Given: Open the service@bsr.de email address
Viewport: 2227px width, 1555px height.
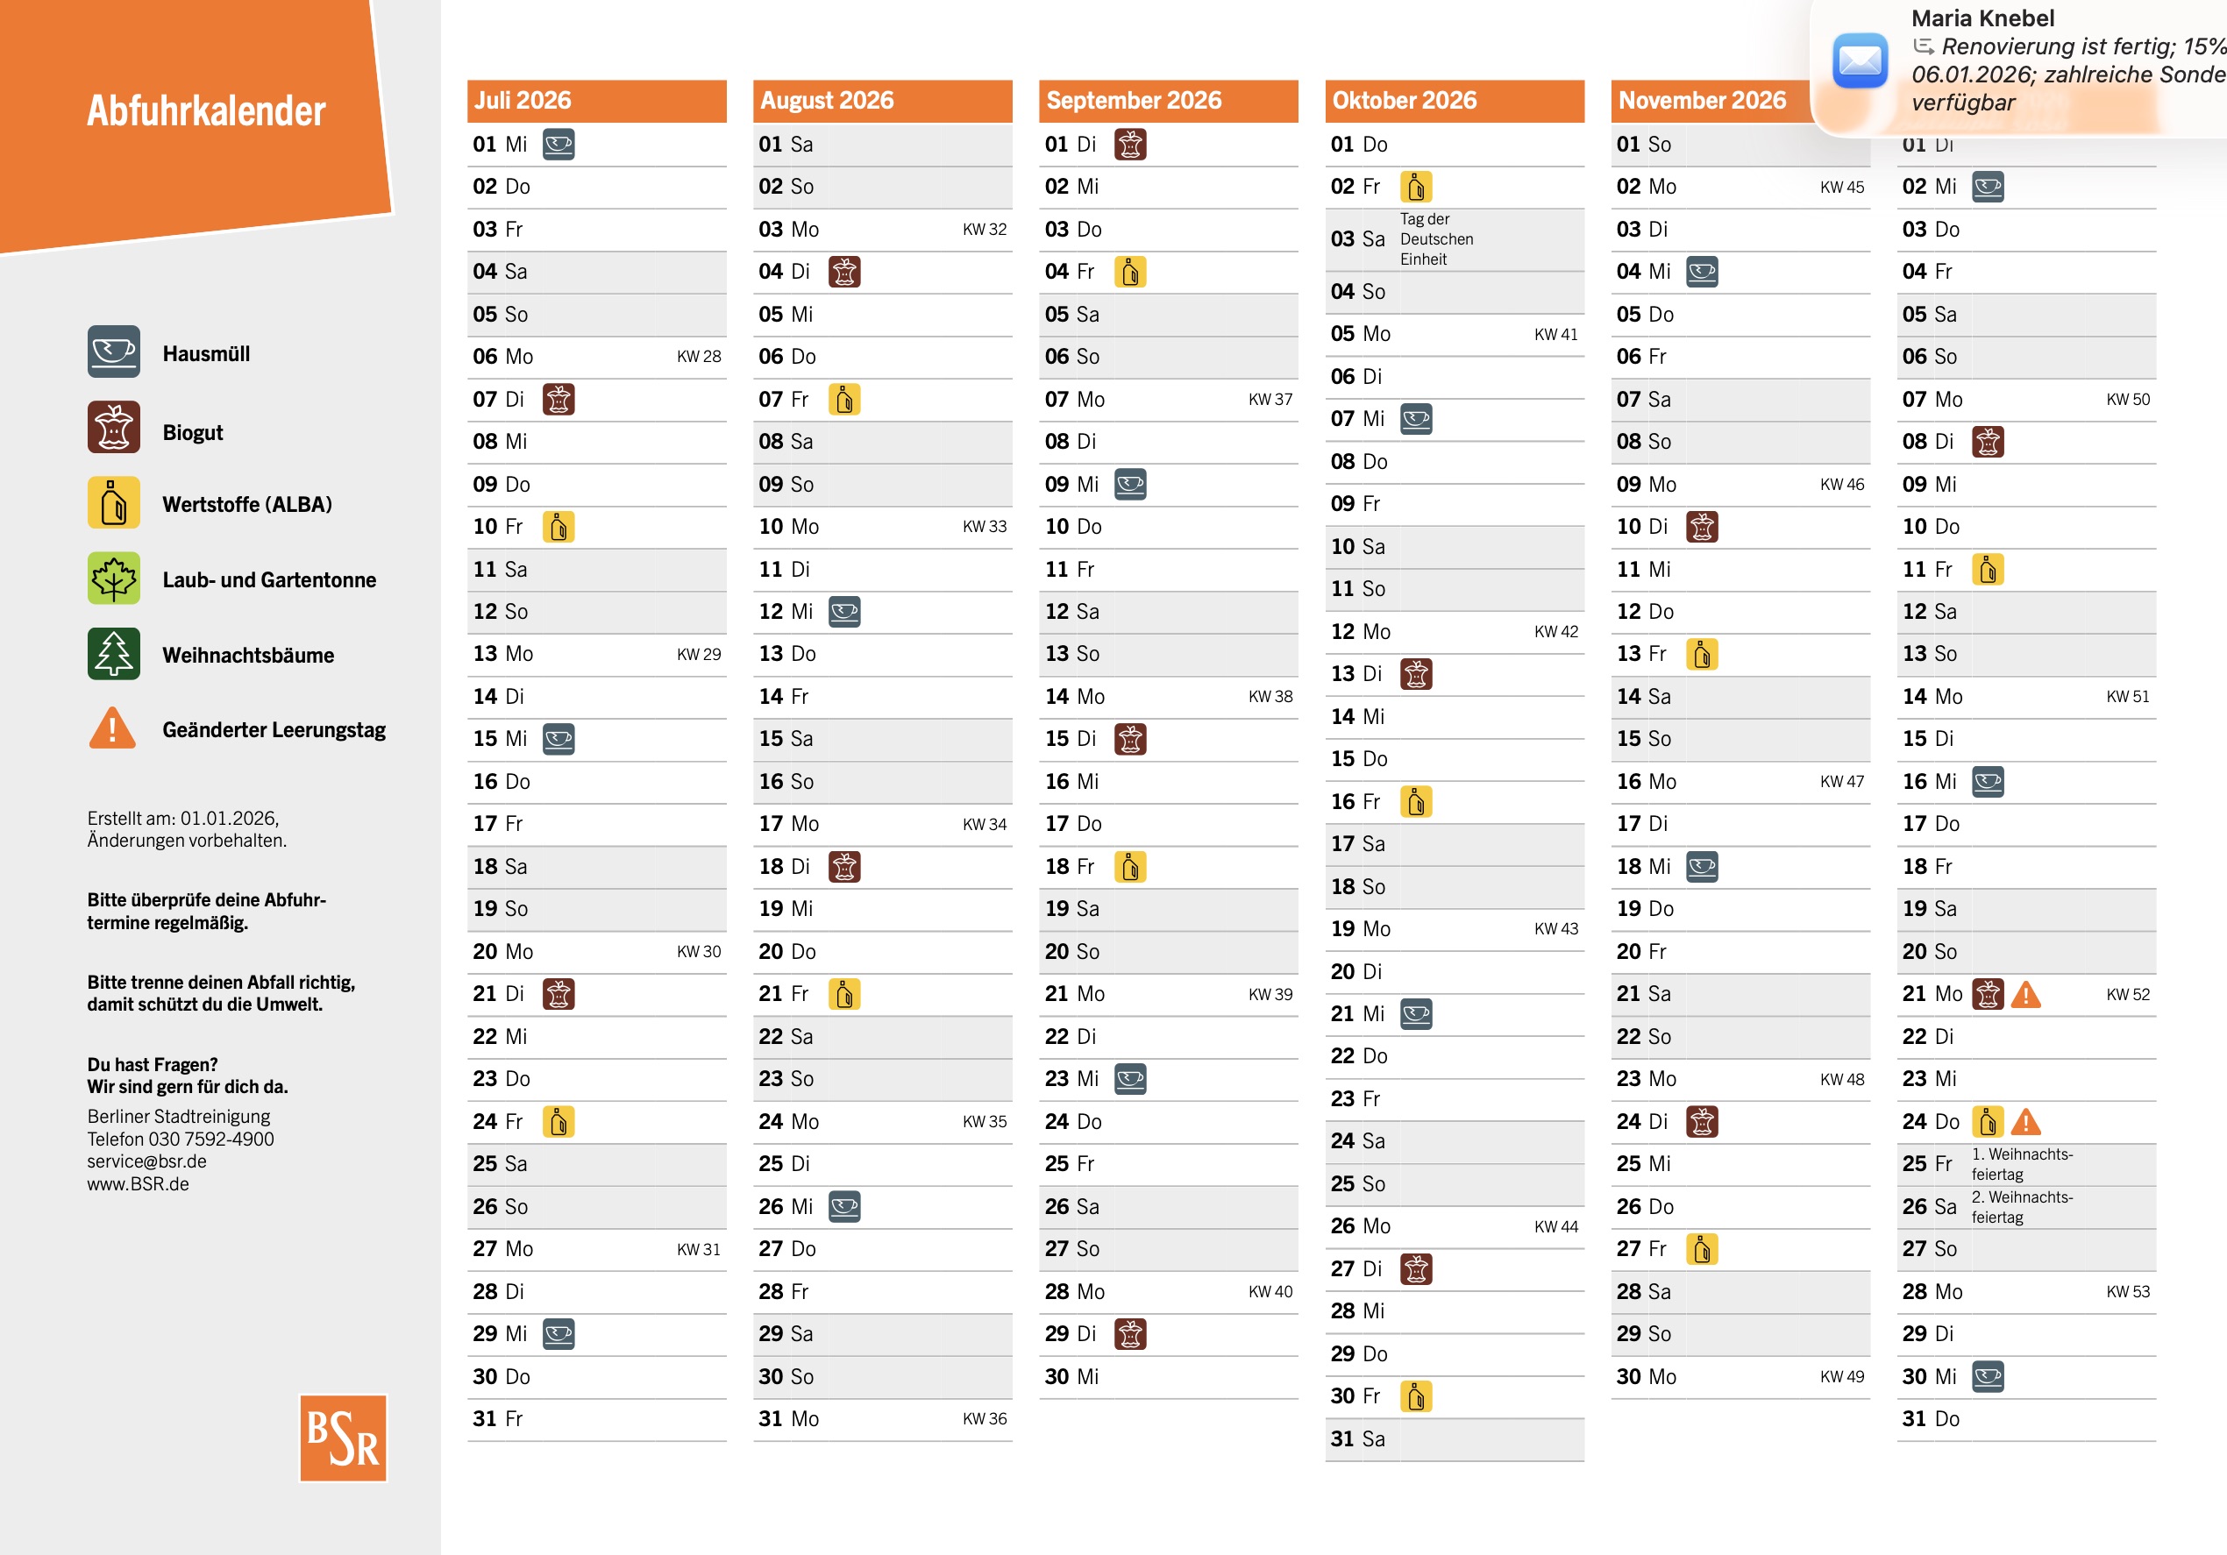Looking at the screenshot, I should click(146, 1161).
